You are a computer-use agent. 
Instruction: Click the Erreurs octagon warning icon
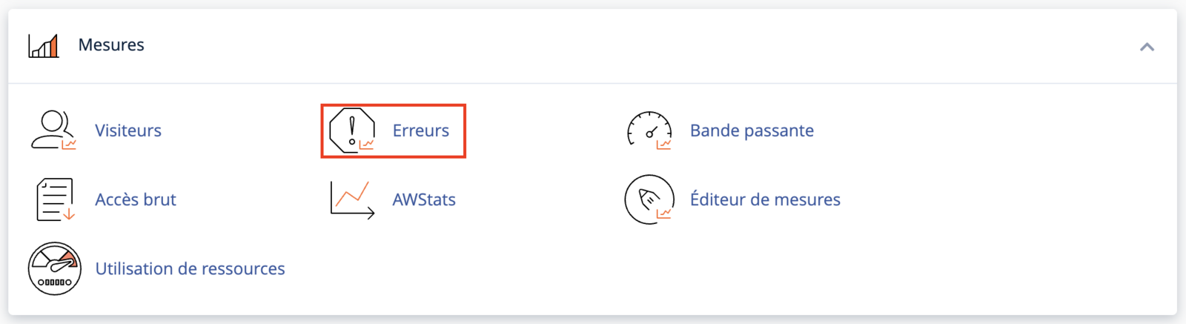tap(352, 130)
